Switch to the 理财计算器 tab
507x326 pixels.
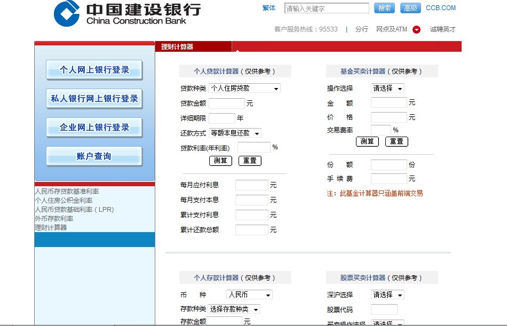[178, 47]
